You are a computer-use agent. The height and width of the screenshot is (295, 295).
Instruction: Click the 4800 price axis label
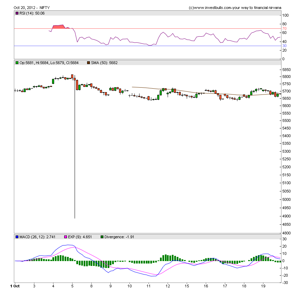coord(286,233)
